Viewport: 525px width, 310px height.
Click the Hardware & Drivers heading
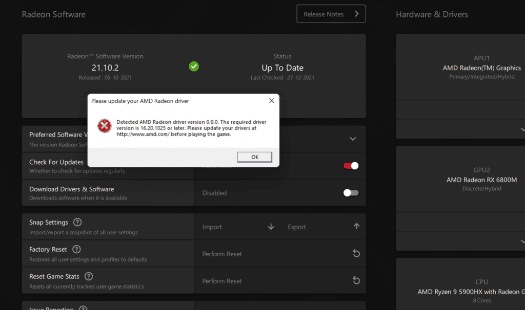[x=432, y=14]
